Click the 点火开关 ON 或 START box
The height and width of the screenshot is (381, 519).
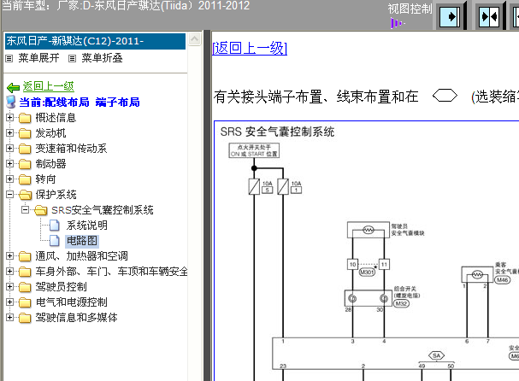254,150
